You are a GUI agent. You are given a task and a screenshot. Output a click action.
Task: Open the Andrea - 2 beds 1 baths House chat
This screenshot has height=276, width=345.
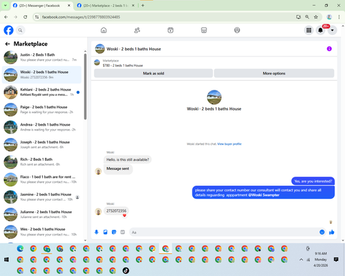point(42,127)
